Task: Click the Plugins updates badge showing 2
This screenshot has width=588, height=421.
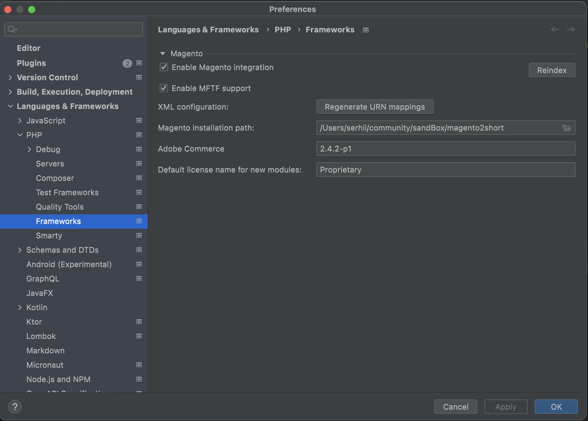Action: pos(127,63)
